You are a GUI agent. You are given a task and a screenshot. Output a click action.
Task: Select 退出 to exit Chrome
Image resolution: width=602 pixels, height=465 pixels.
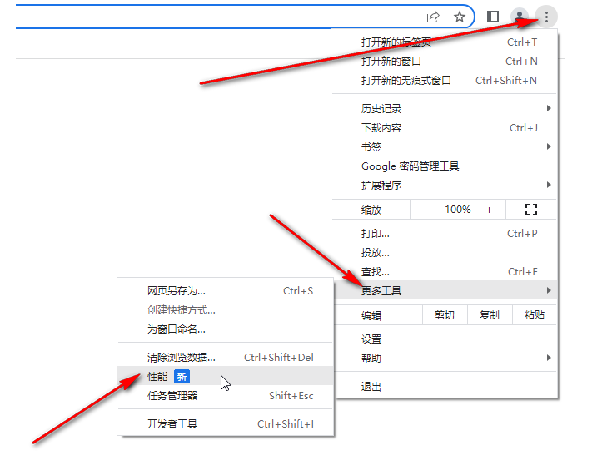tap(445, 387)
